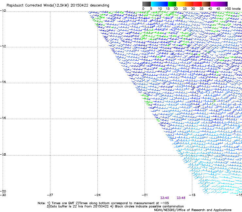This screenshot has width=242, height=212.
Task: Click the 23:46 swath time label
Action: [x=181, y=198]
